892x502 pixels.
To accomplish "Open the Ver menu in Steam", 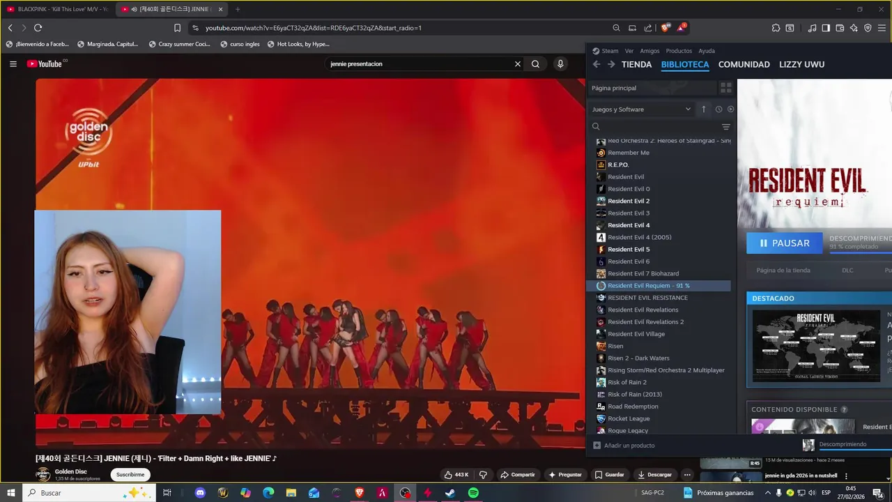I will (x=629, y=51).
